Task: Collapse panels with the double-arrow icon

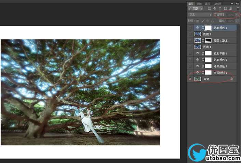Action: 232,4
